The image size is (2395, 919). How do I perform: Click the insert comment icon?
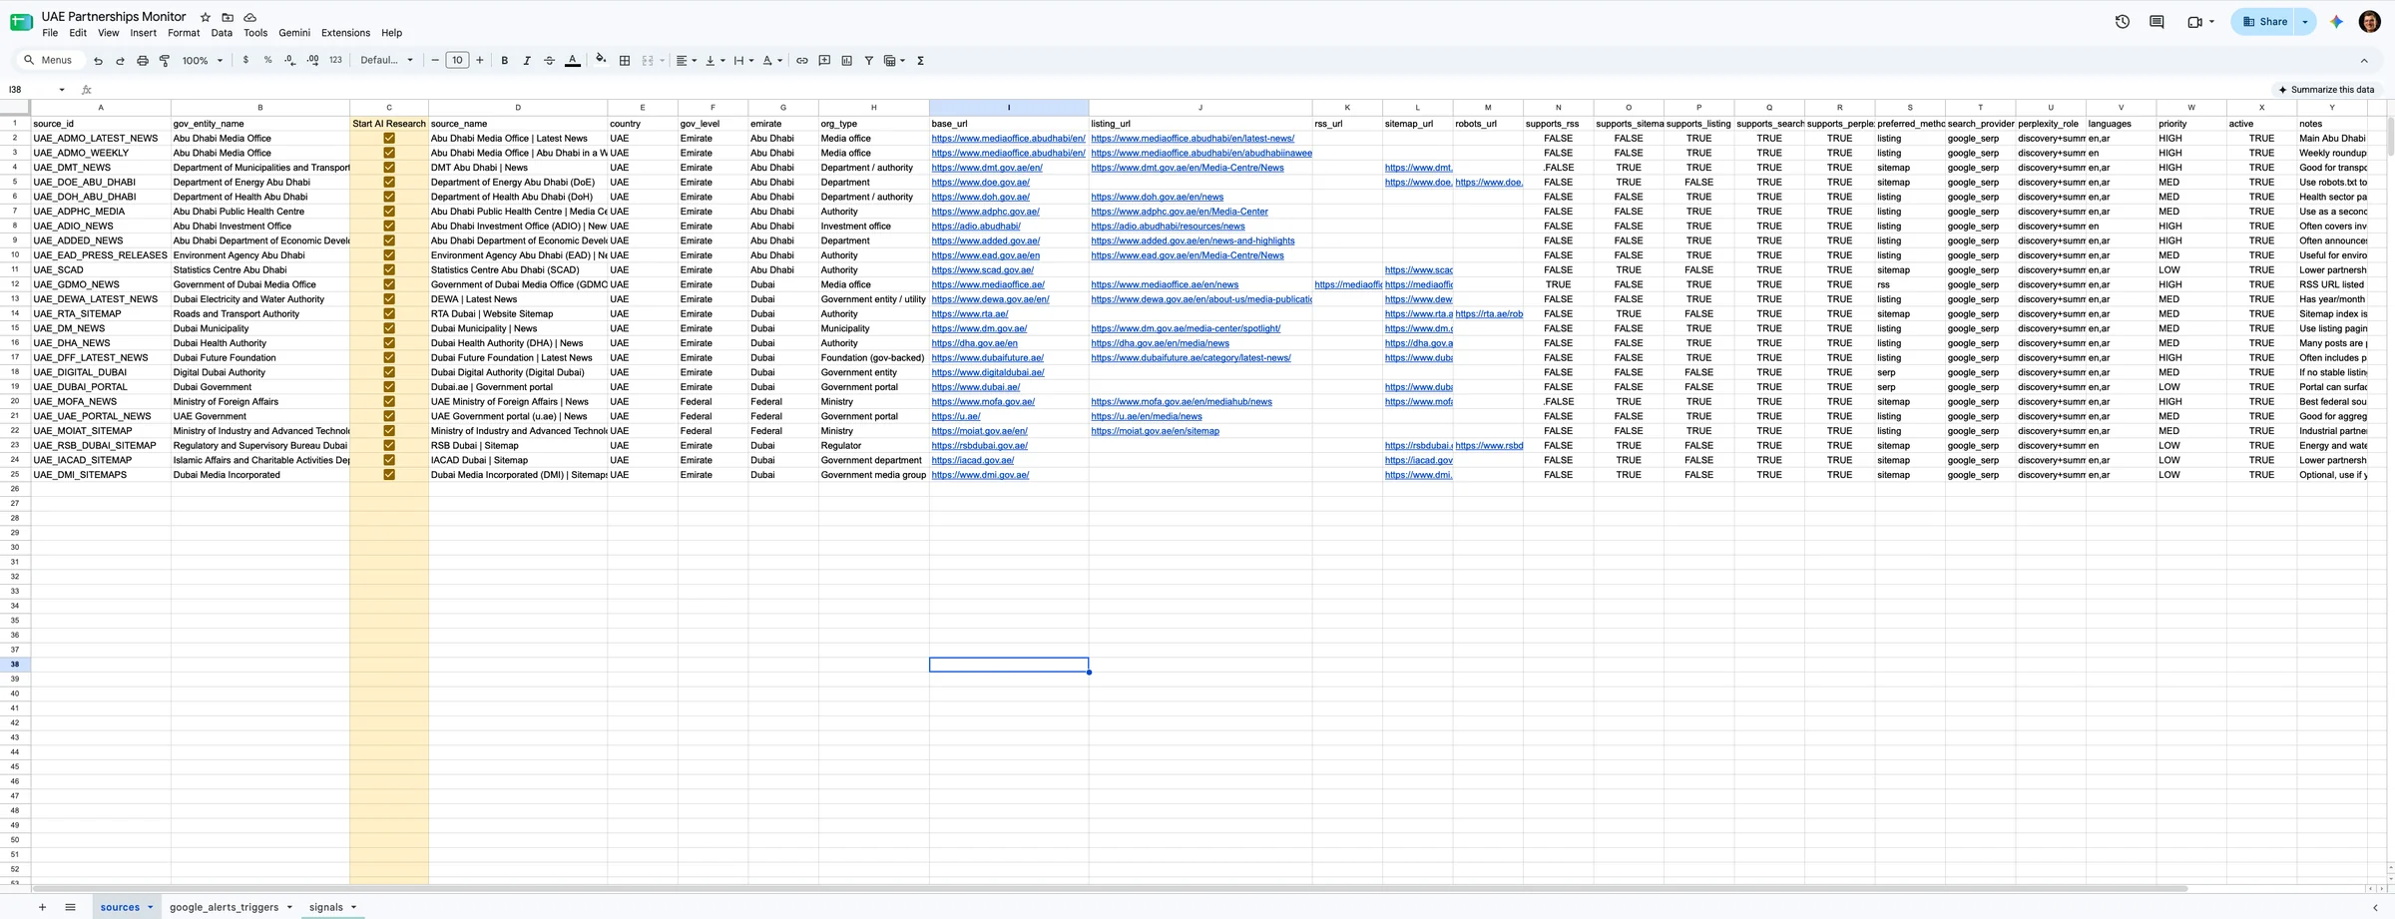pos(824,61)
